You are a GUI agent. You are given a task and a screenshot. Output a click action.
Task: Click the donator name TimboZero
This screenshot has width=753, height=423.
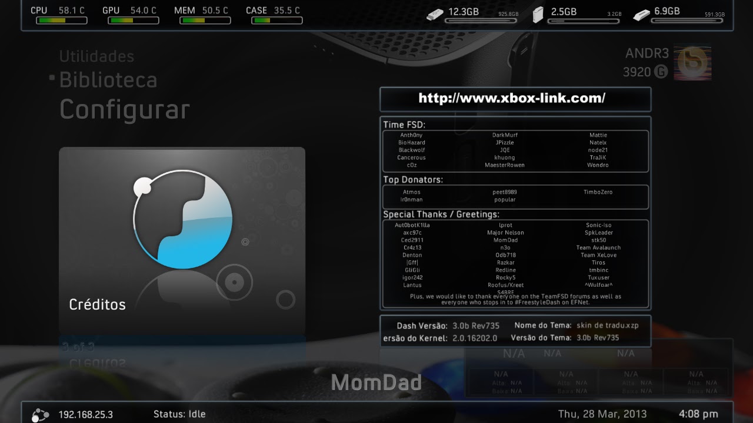598,192
